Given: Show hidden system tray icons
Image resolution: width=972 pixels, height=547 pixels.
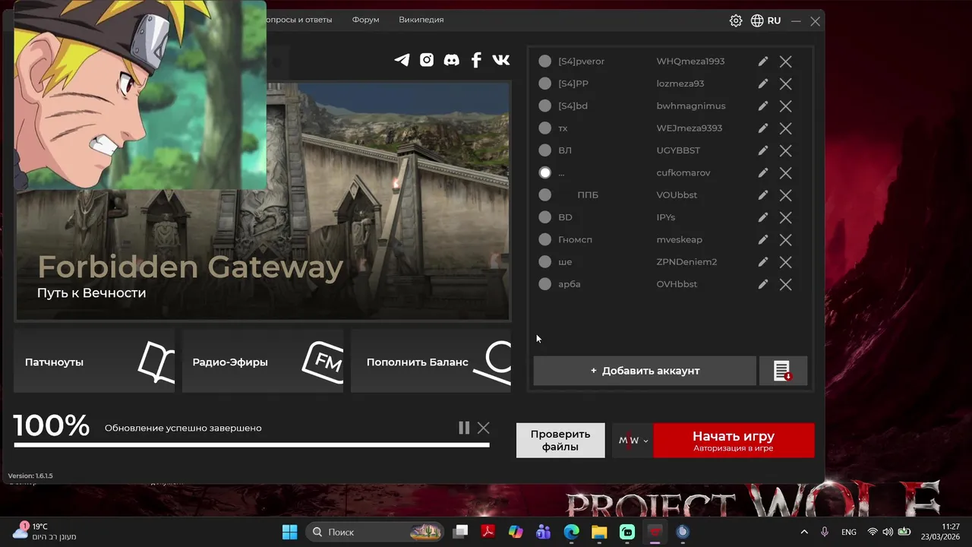Looking at the screenshot, I should coord(804,532).
